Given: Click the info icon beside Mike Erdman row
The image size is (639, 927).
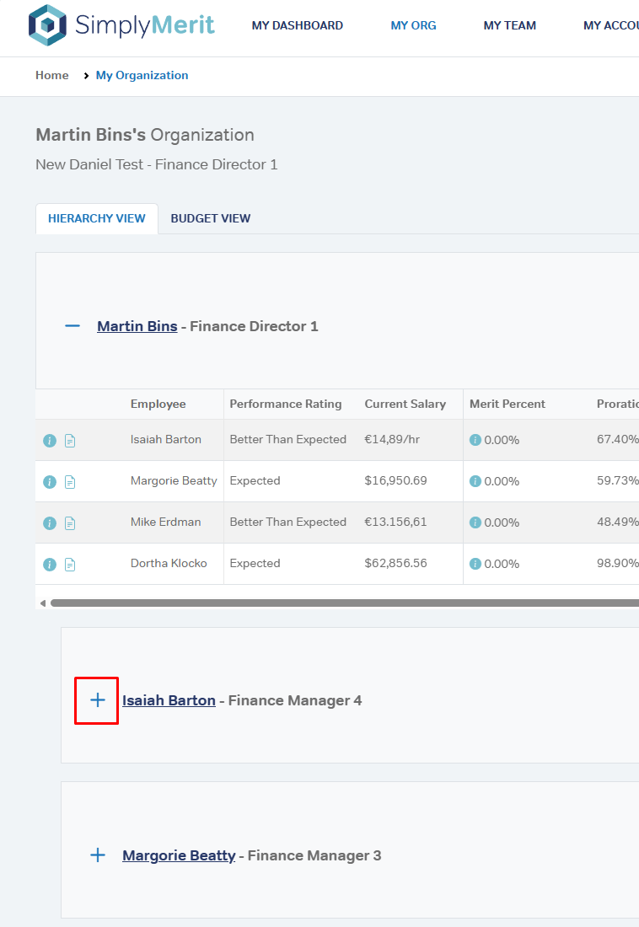Looking at the screenshot, I should 50,523.
